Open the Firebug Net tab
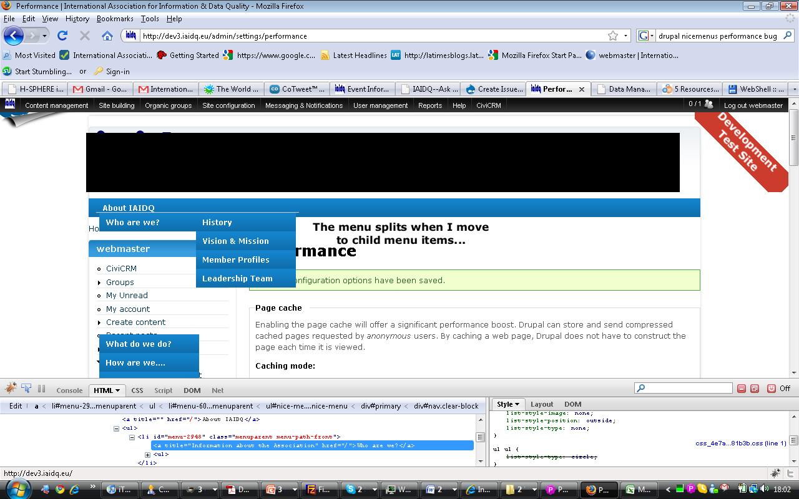 point(217,390)
